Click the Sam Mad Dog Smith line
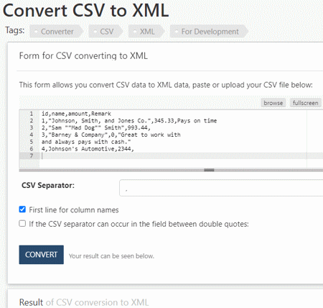 pyautogui.click(x=96, y=128)
